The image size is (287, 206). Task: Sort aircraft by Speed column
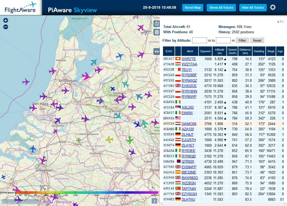(x=232, y=51)
